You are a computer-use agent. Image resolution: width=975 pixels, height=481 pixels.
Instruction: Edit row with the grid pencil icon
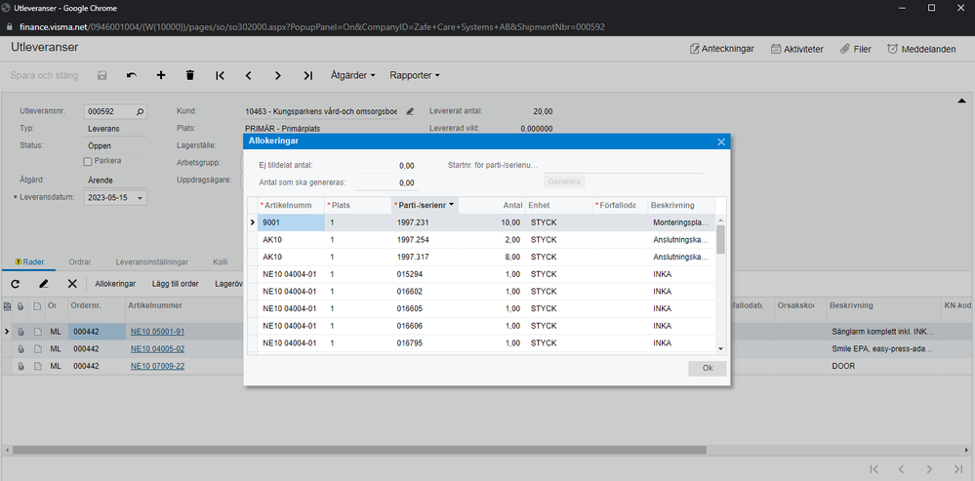(44, 284)
